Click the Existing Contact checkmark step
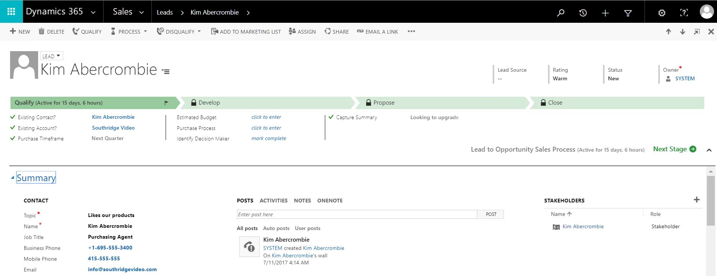The height and width of the screenshot is (276, 717). coord(13,117)
